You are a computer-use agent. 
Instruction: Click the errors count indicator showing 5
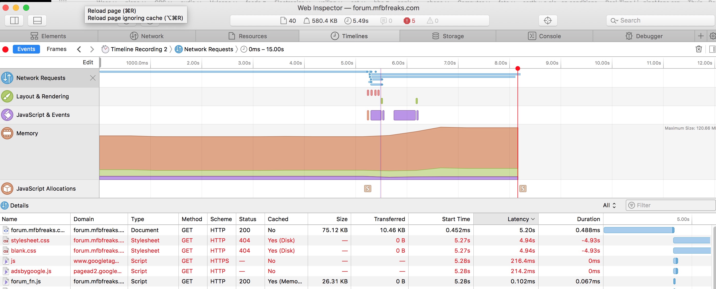coord(410,21)
